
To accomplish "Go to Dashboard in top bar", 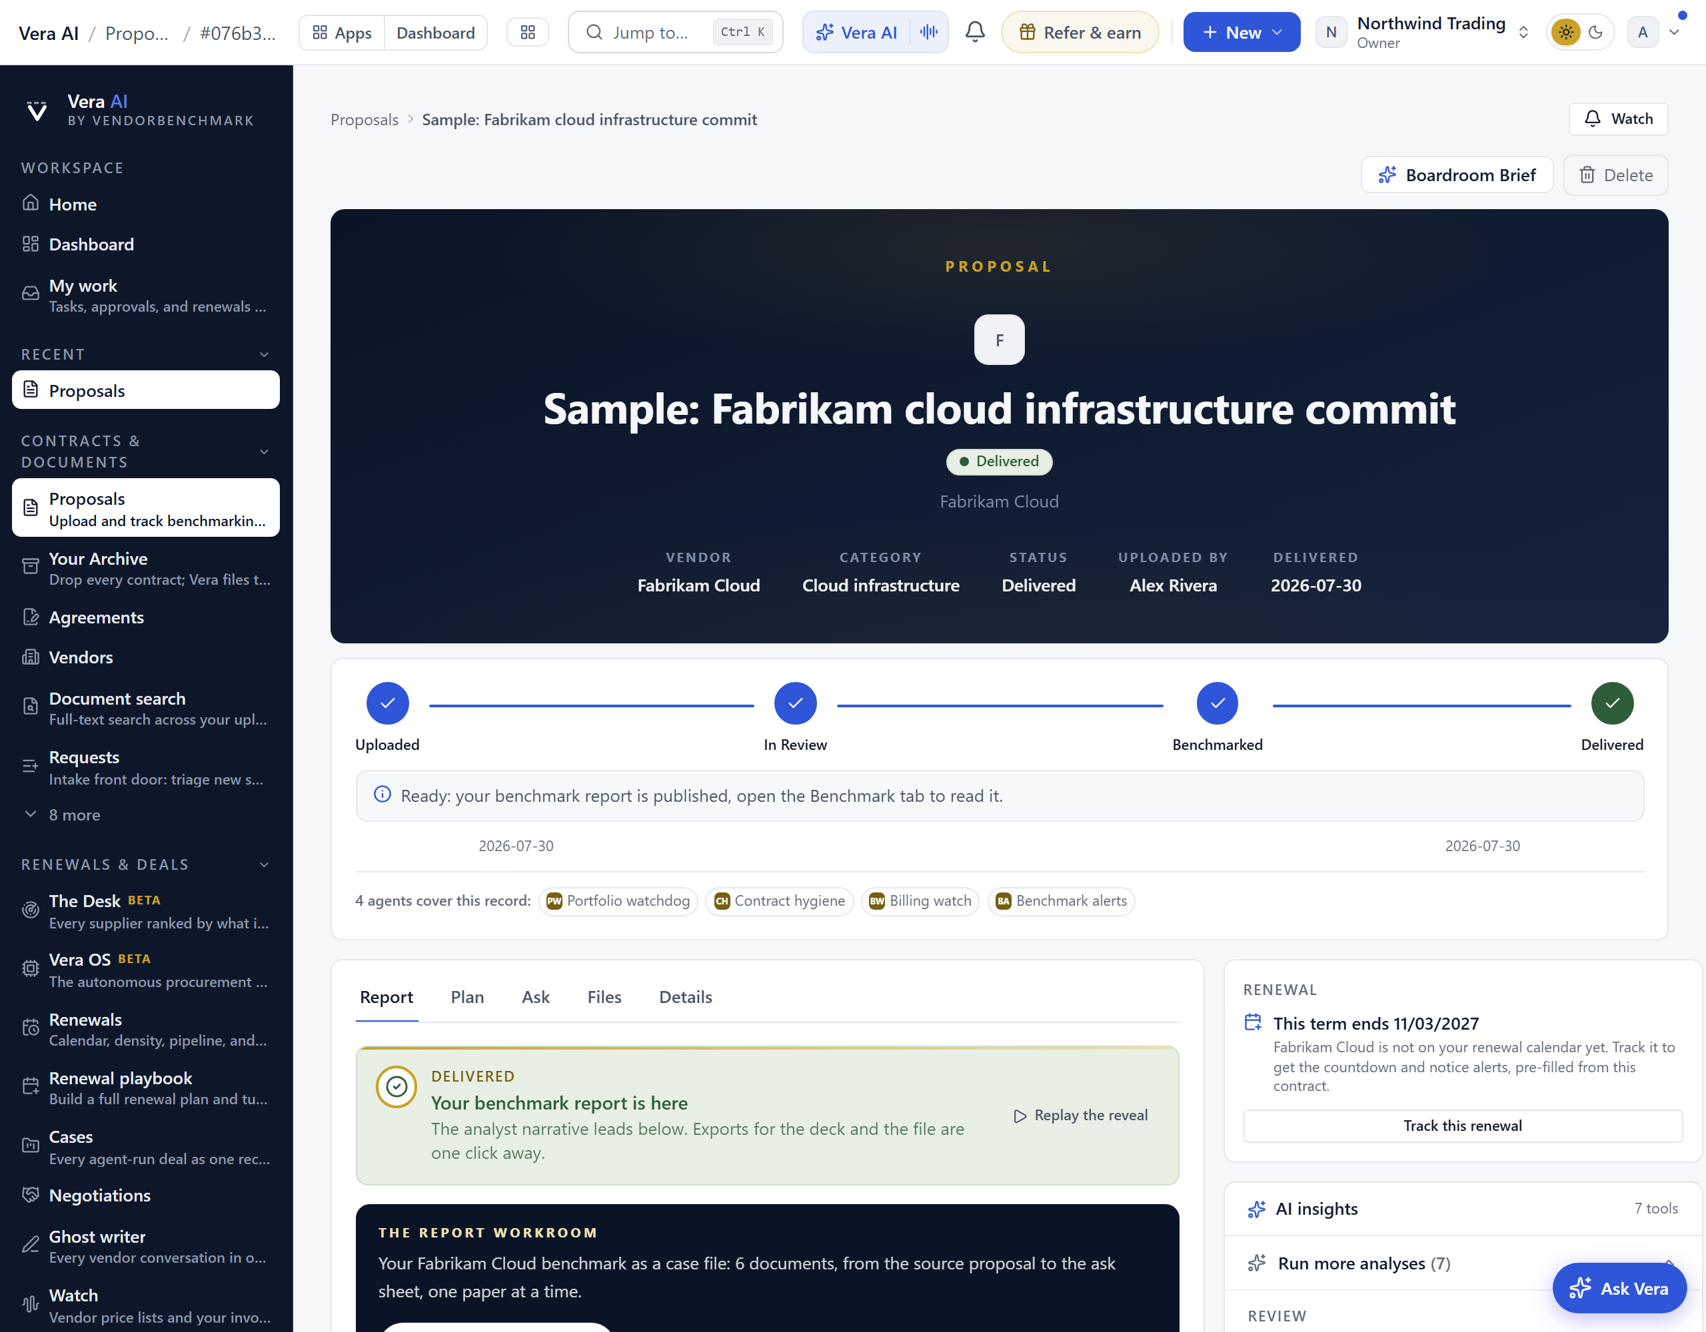I will (435, 32).
